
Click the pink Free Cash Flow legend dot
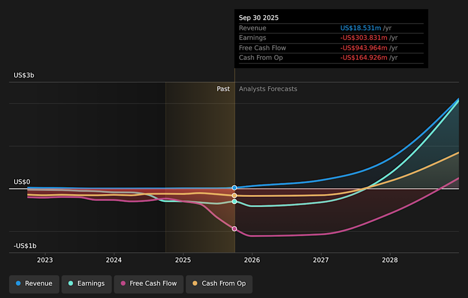[x=123, y=283]
